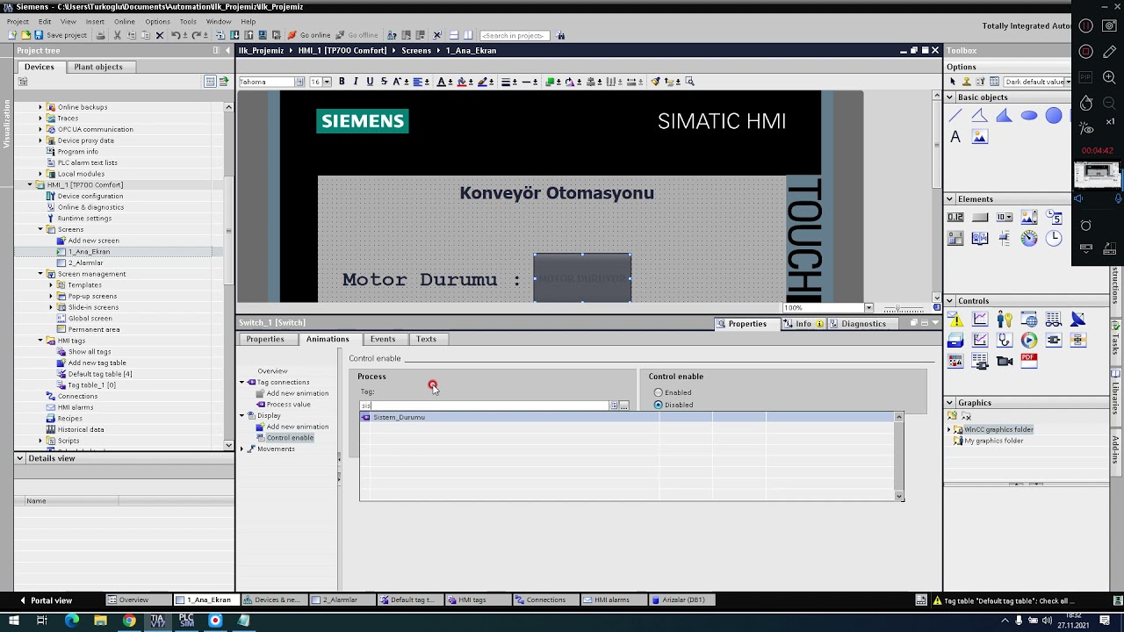Select the Circle basic object tool

[1054, 115]
